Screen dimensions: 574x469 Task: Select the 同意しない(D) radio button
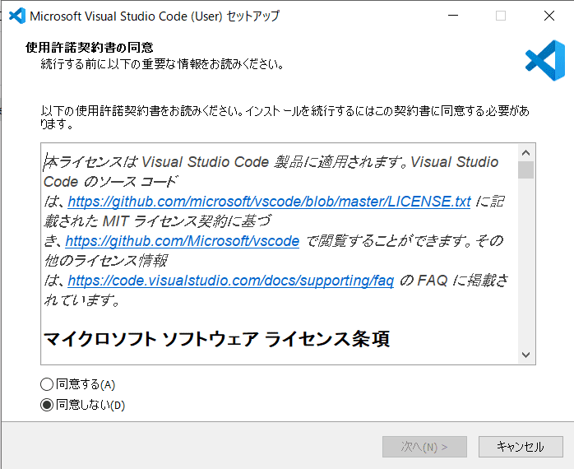[x=46, y=404]
